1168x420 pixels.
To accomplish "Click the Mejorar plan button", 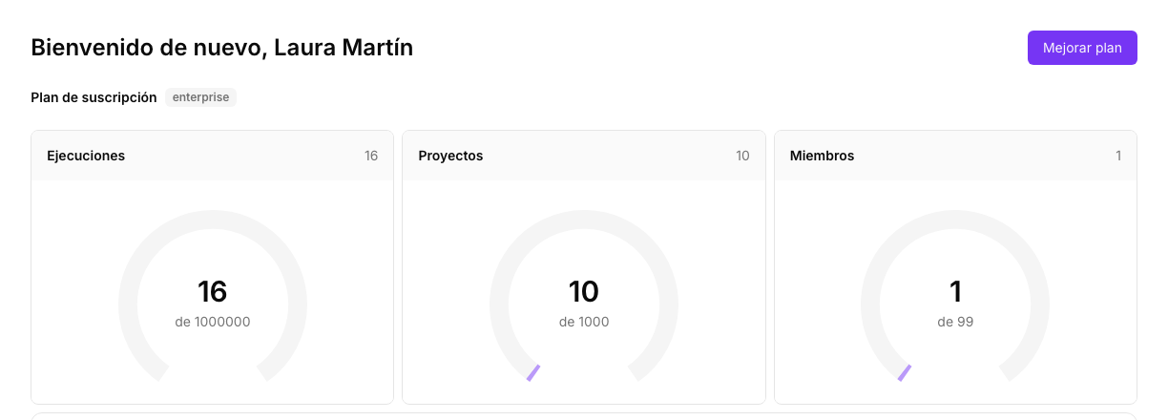I will (x=1082, y=48).
